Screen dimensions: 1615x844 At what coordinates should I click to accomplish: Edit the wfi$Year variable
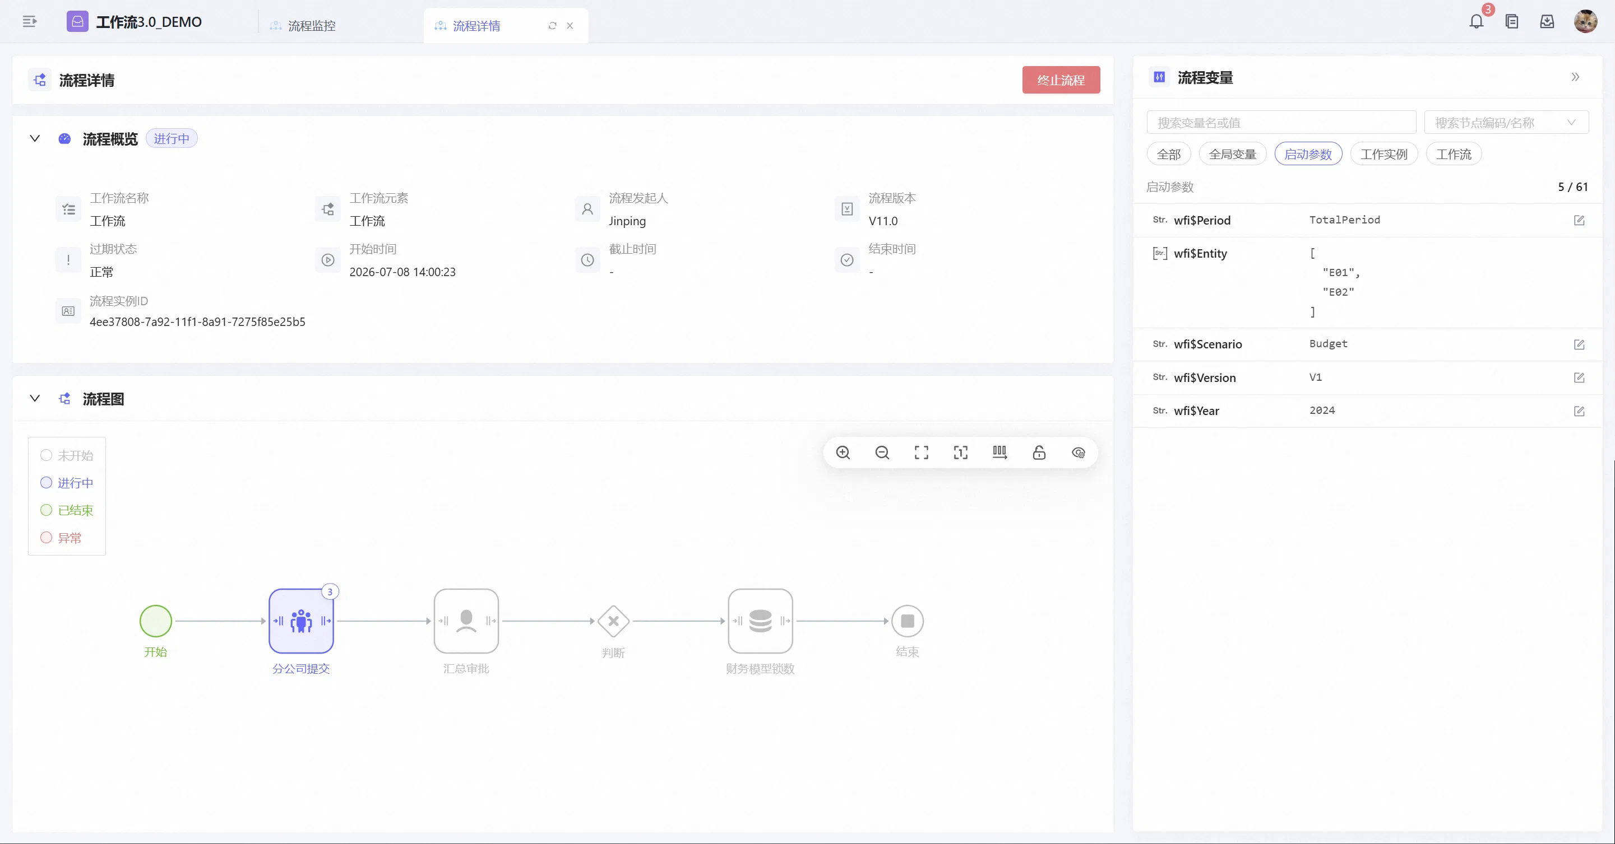(1579, 411)
